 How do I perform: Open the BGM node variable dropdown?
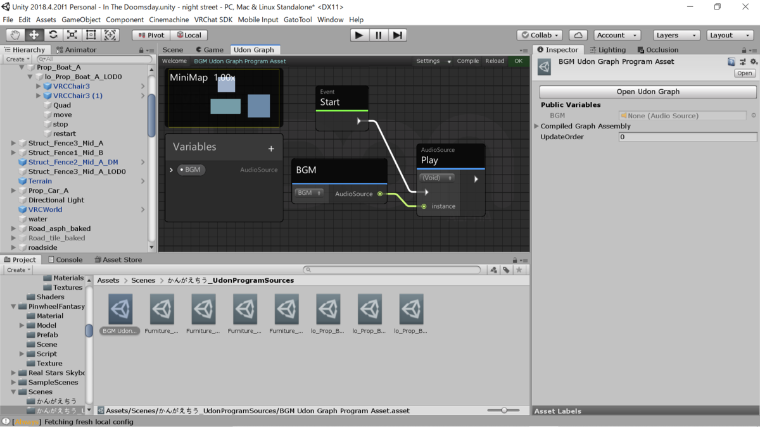pos(310,193)
